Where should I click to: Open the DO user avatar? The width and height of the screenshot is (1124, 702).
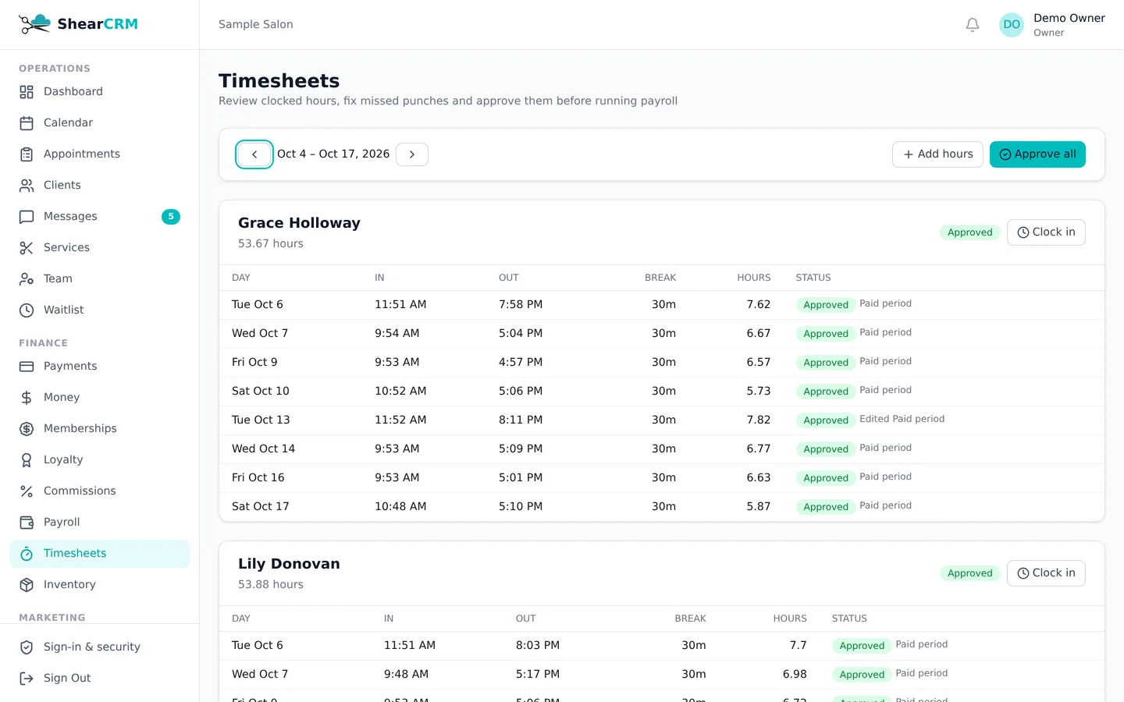1012,25
